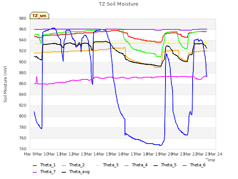Select the Theta_1 legend label
The image size is (238, 179).
click(48, 165)
